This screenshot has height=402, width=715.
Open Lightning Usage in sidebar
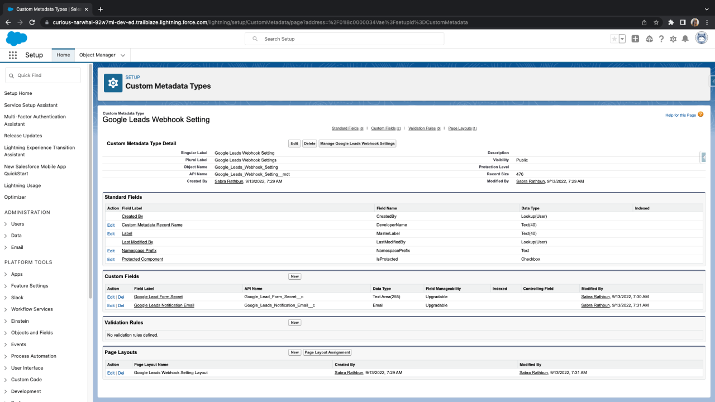(22, 185)
